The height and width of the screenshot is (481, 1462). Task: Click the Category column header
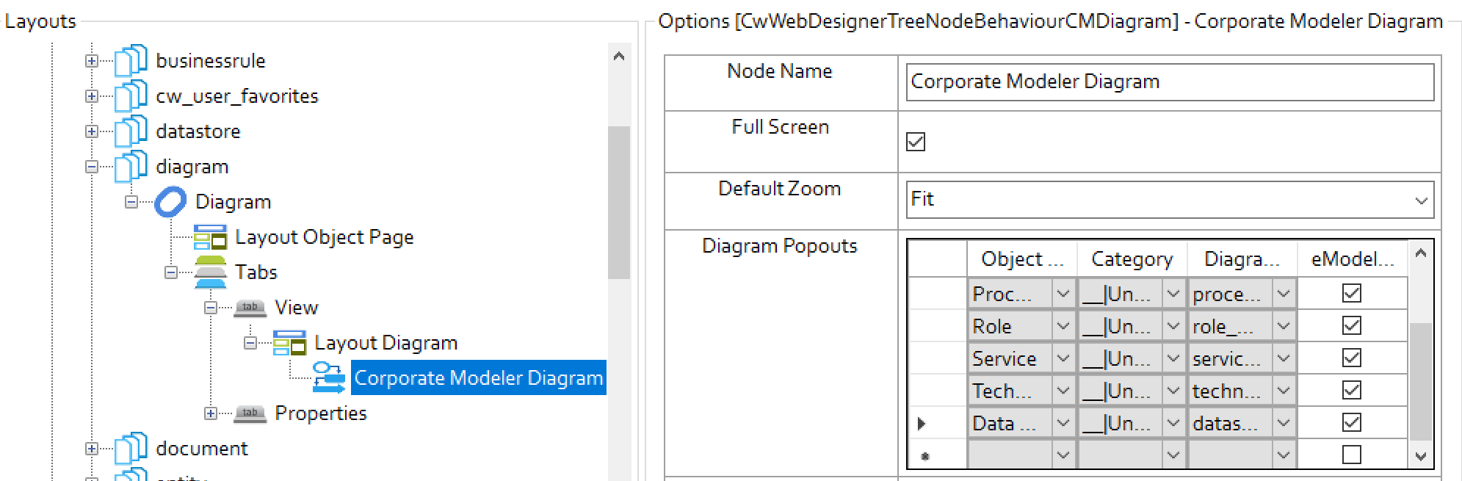coord(1132,259)
